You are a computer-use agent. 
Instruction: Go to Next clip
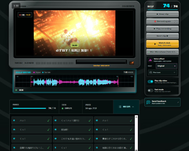click(x=162, y=36)
